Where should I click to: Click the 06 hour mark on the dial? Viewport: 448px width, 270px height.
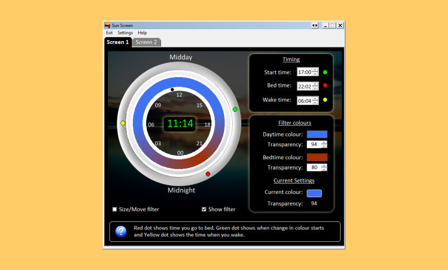tap(151, 125)
